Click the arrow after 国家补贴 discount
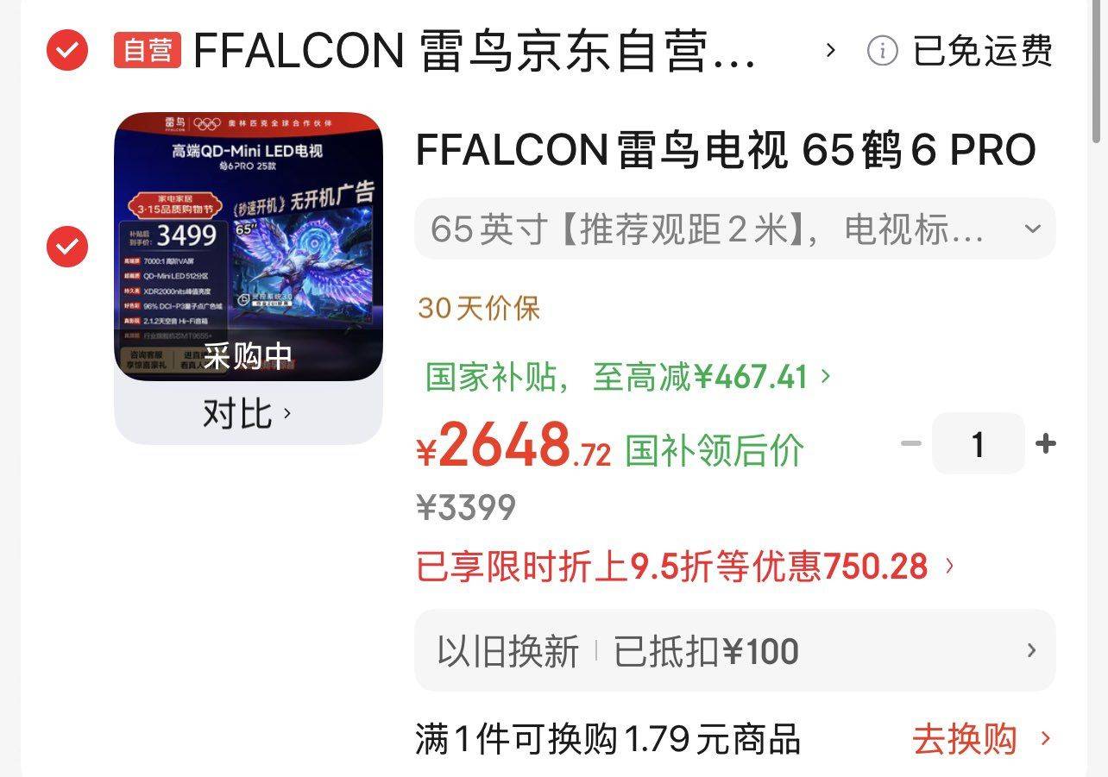 click(826, 376)
